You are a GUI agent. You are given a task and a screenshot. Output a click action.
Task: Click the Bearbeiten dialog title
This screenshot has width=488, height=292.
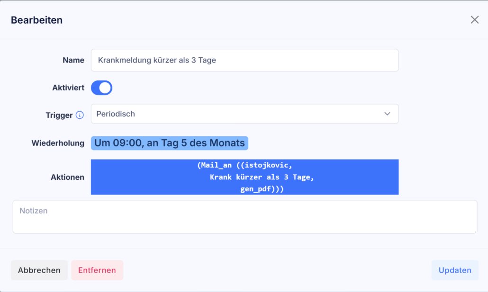click(x=37, y=20)
